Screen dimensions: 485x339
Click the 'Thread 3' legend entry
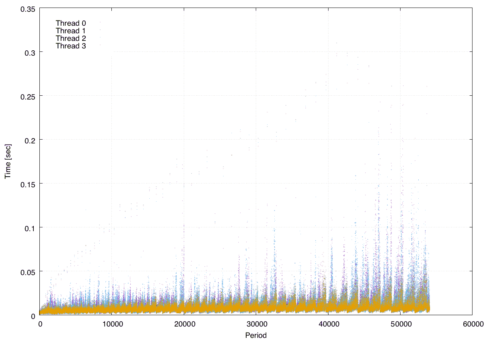point(70,46)
